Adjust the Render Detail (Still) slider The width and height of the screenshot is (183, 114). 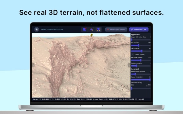(141, 80)
